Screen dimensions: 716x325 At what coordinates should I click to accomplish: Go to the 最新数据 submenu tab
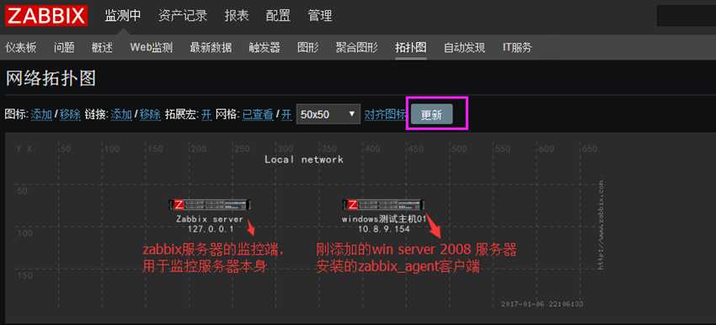coord(211,47)
